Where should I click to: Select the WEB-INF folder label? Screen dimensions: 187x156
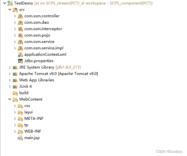pyautogui.click(x=33, y=131)
